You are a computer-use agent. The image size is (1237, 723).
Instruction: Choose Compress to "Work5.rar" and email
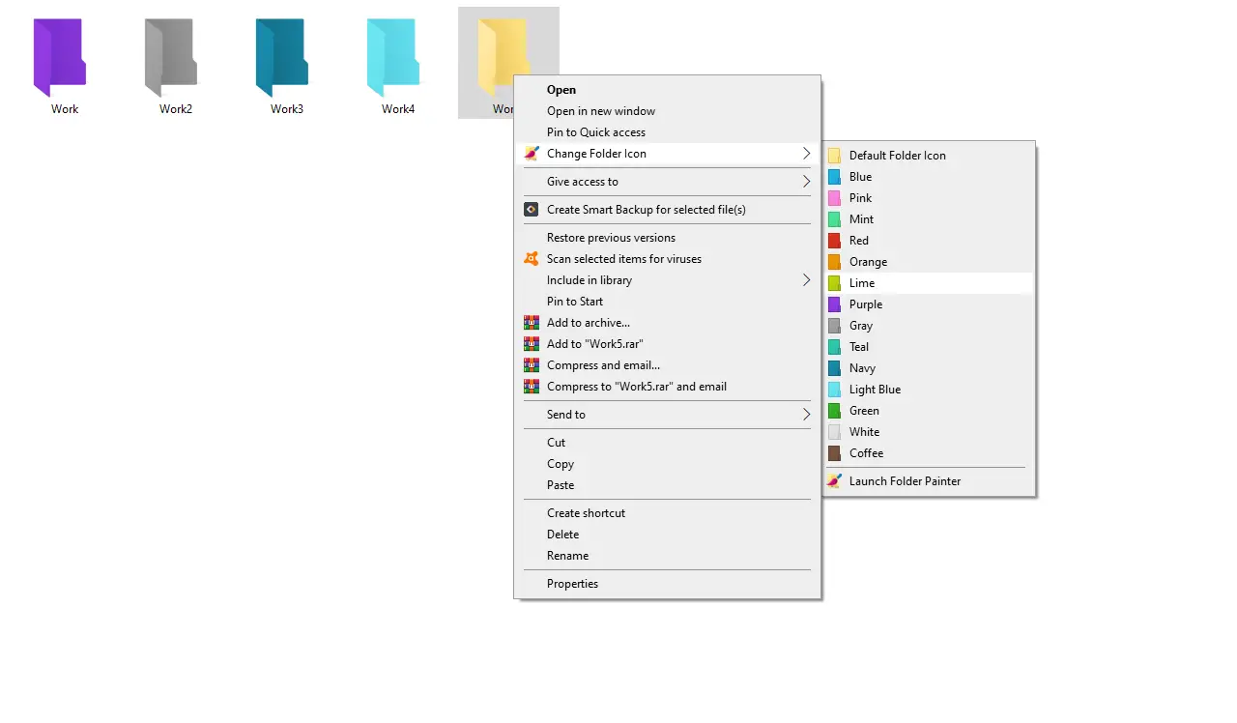coord(668,387)
